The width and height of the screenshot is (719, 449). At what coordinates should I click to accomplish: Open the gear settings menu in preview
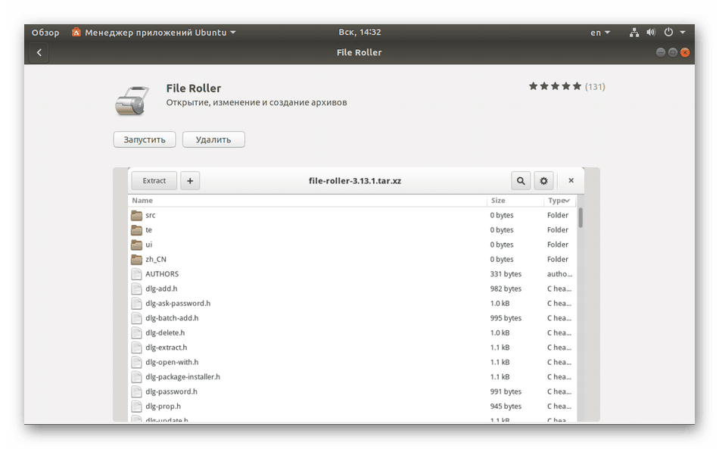[x=543, y=181]
